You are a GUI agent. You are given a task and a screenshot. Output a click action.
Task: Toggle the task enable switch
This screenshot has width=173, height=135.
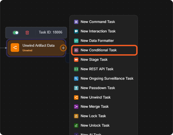pos(16,33)
